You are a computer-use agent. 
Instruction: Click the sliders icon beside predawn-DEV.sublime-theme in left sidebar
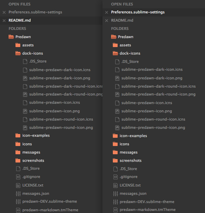pyautogui.click(x=18, y=202)
